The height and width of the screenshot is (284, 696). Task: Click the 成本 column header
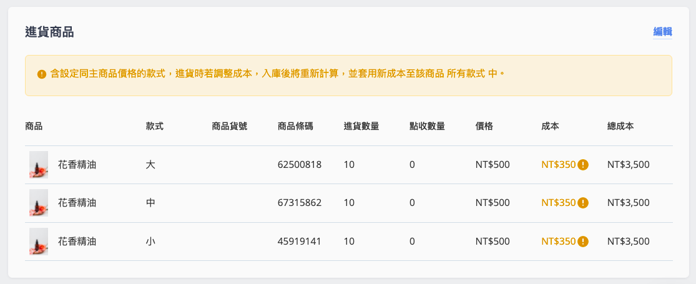[x=550, y=126]
